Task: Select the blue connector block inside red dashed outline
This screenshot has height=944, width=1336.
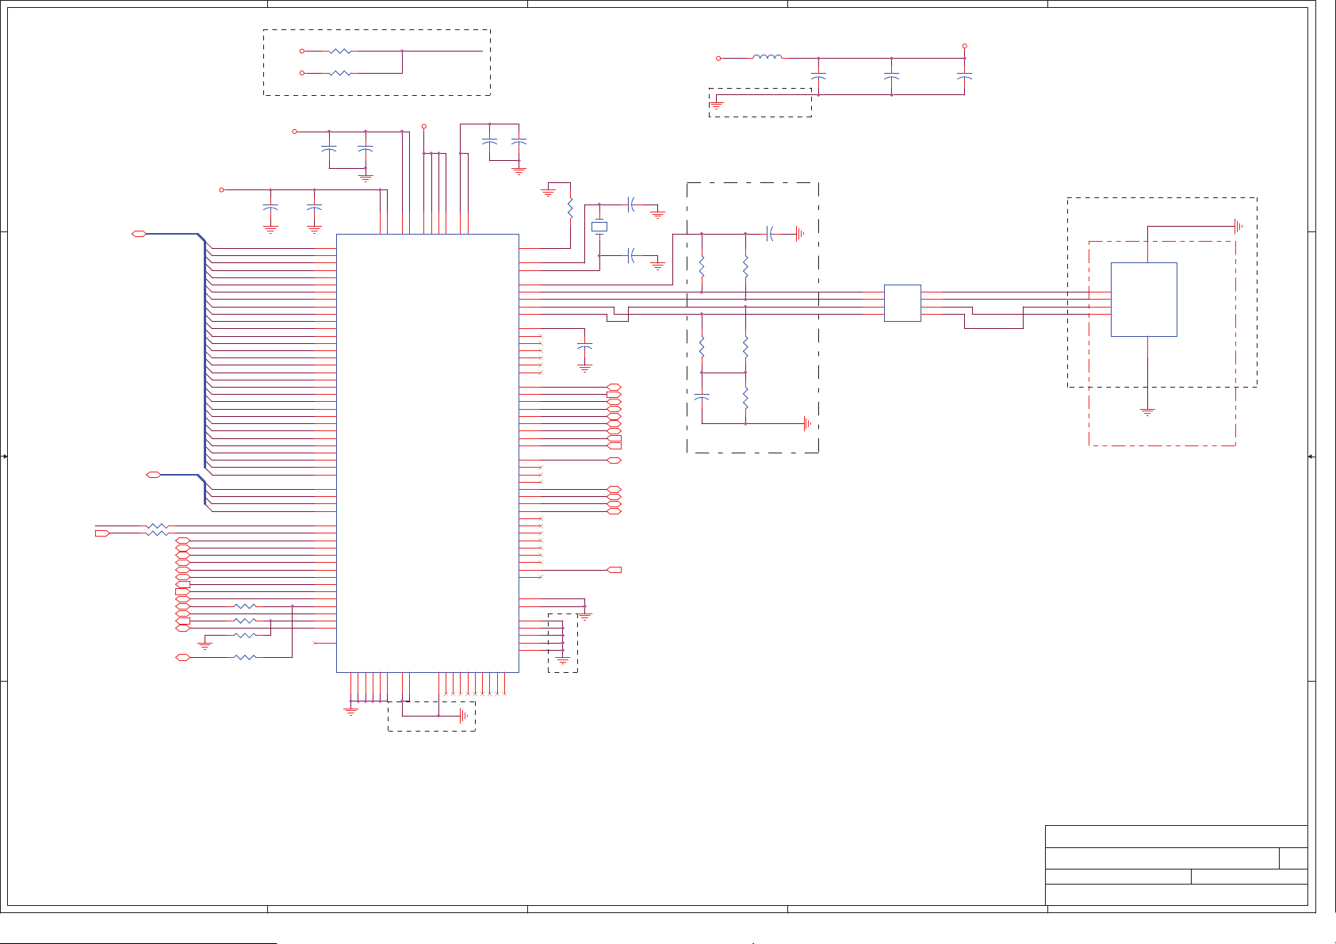Action: [x=1143, y=300]
